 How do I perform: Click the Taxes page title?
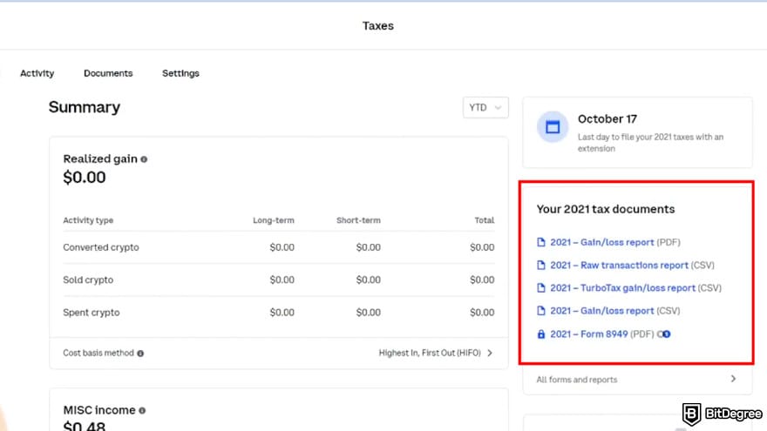[378, 26]
